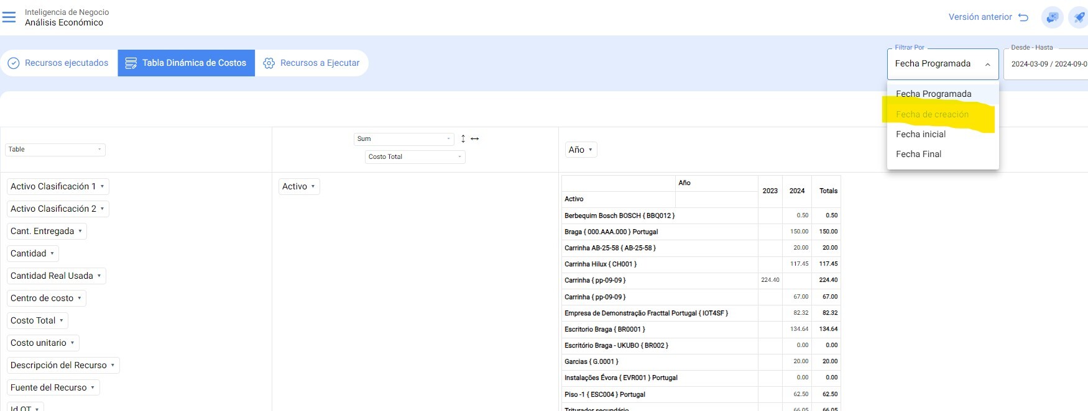
Task: Click the rocket icon in top bar
Action: pos(1079,17)
